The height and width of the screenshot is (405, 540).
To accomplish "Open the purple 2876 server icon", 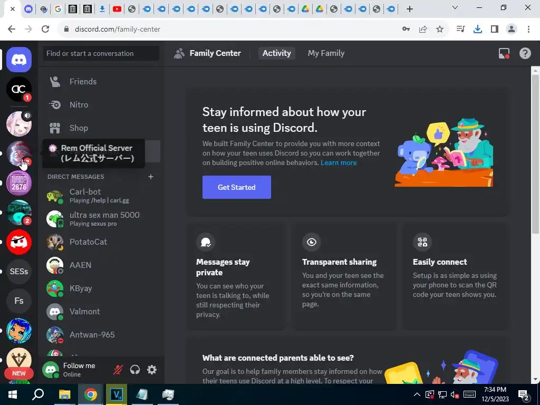I will [x=19, y=183].
